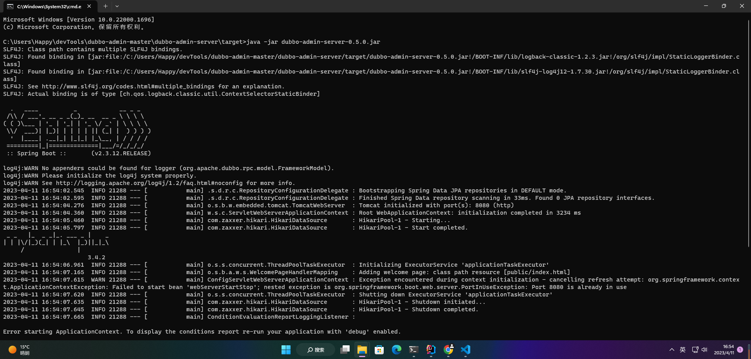Viewport: 751px width, 359px height.
Task: Click 'HikariPool-1 - Shutdown initiated...' log message
Action: (422, 302)
